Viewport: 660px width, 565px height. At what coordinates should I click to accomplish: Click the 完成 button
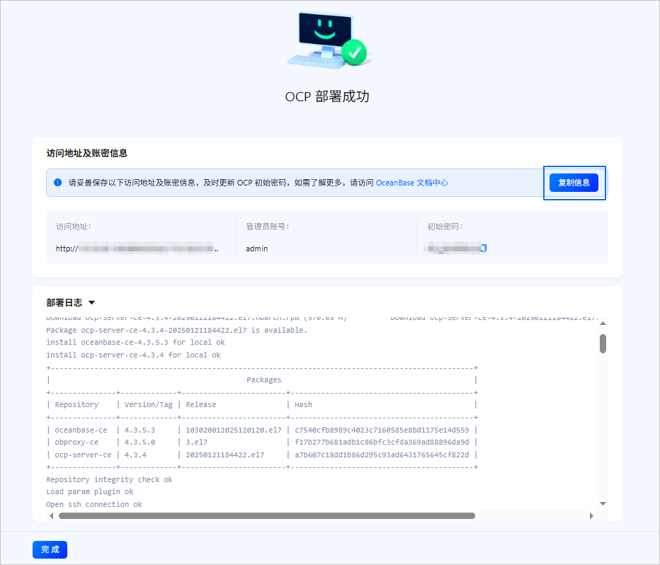point(50,549)
